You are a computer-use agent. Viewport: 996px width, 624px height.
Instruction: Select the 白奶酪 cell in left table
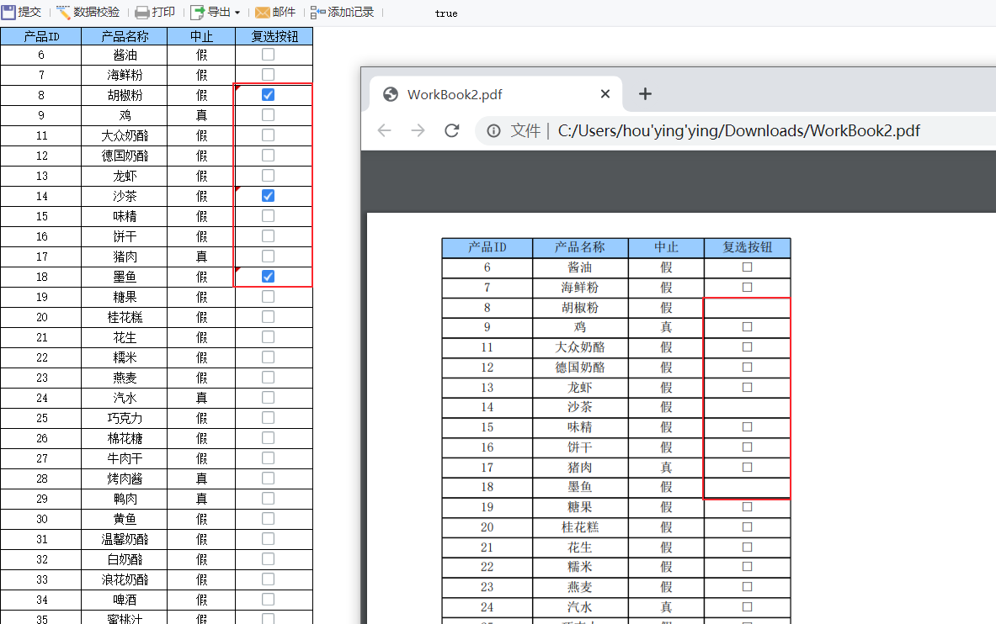coord(125,559)
